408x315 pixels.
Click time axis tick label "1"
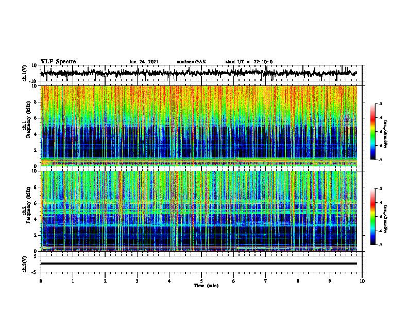click(73, 281)
